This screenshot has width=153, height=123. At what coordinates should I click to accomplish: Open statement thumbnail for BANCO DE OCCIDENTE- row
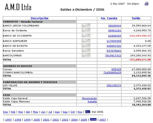tap(86, 36)
